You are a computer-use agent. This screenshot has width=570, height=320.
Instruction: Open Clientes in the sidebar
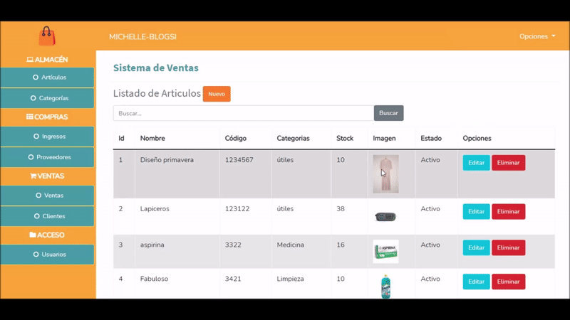pos(48,216)
